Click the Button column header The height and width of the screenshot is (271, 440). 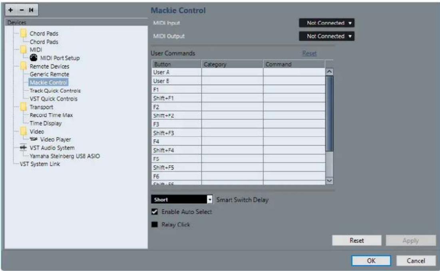tap(177, 64)
